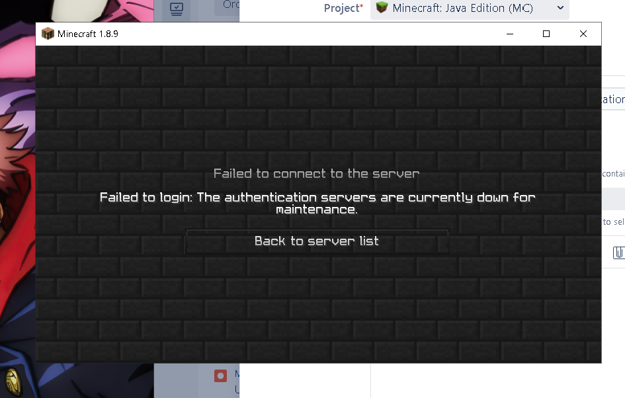
Task: Click the Minecraft chest icon in title bar
Action: click(48, 34)
